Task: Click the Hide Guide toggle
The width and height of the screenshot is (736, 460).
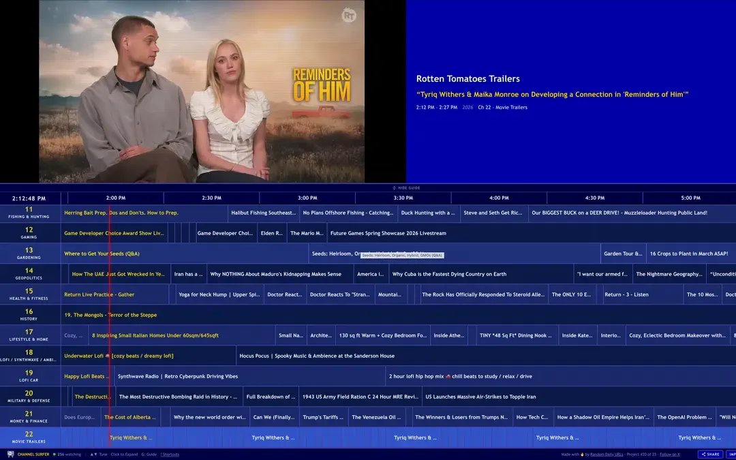Action: point(406,188)
